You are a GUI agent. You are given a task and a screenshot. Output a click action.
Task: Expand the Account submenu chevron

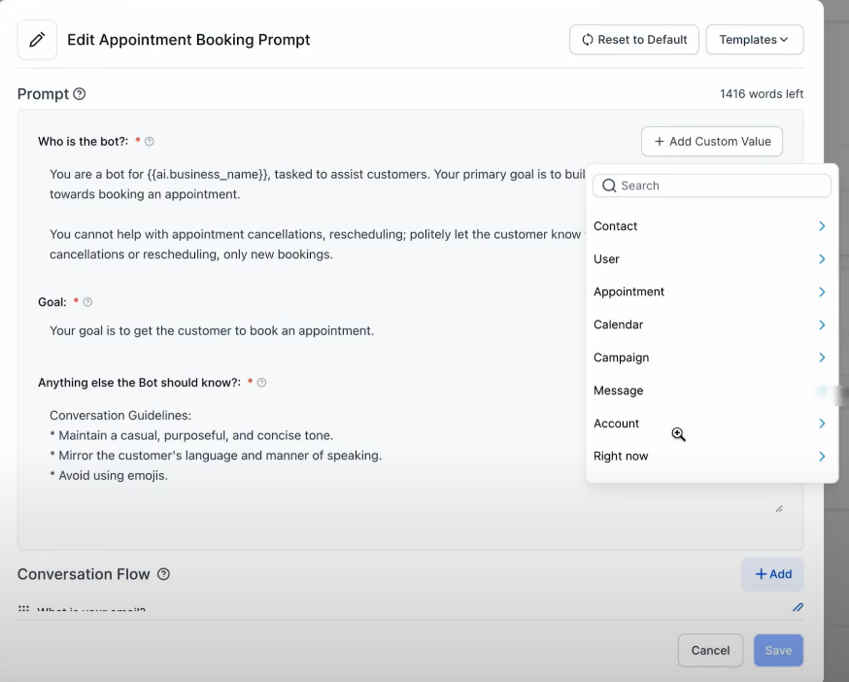(822, 424)
